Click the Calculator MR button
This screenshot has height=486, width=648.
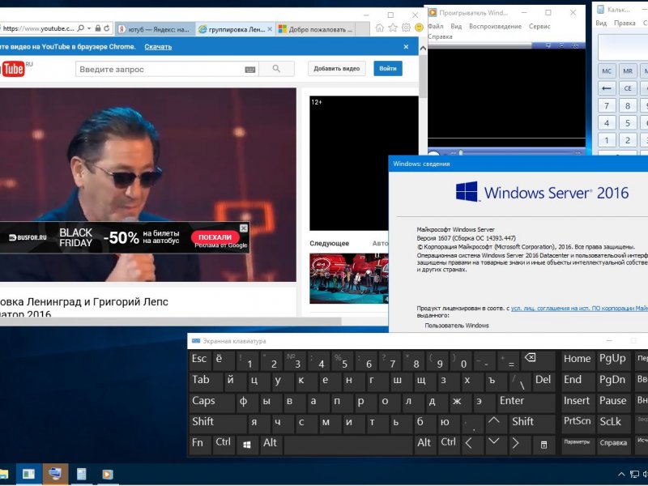627,71
